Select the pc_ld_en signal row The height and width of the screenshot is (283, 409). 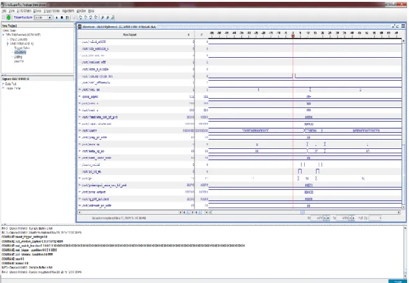[x=136, y=172]
